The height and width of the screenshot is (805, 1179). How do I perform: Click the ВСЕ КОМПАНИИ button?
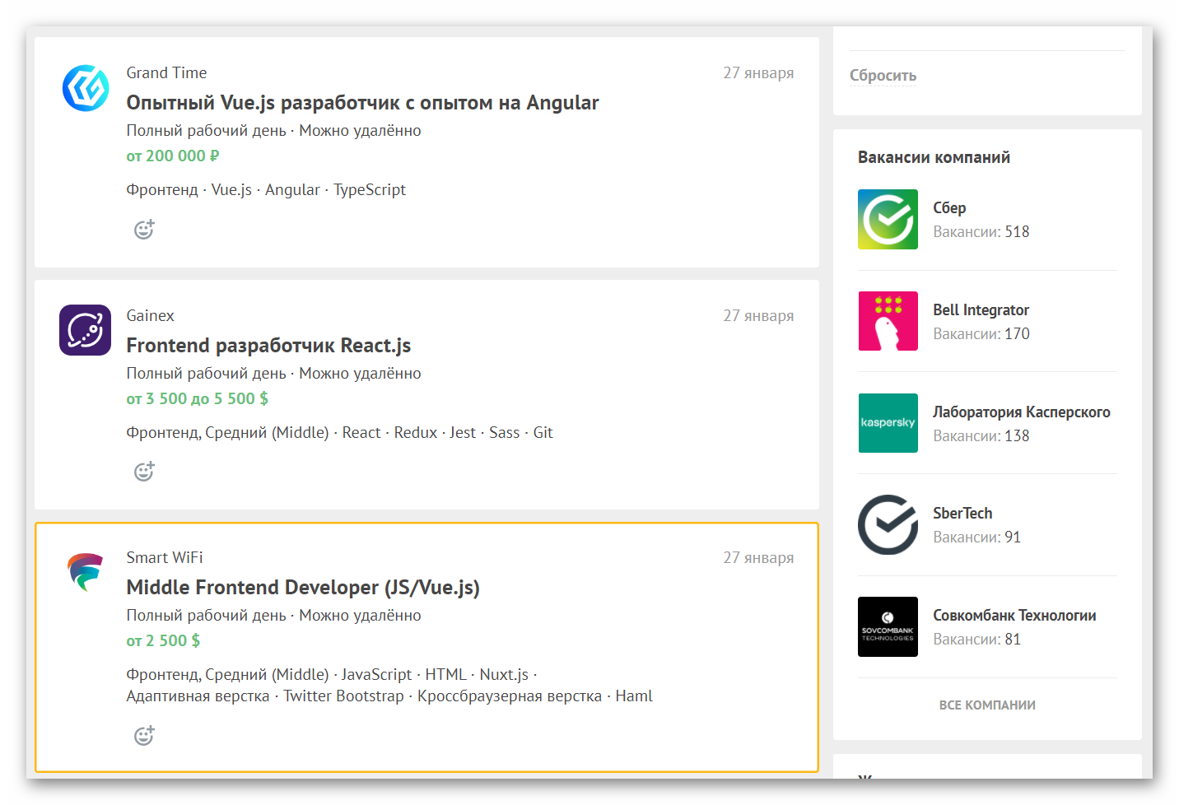pyautogui.click(x=987, y=705)
